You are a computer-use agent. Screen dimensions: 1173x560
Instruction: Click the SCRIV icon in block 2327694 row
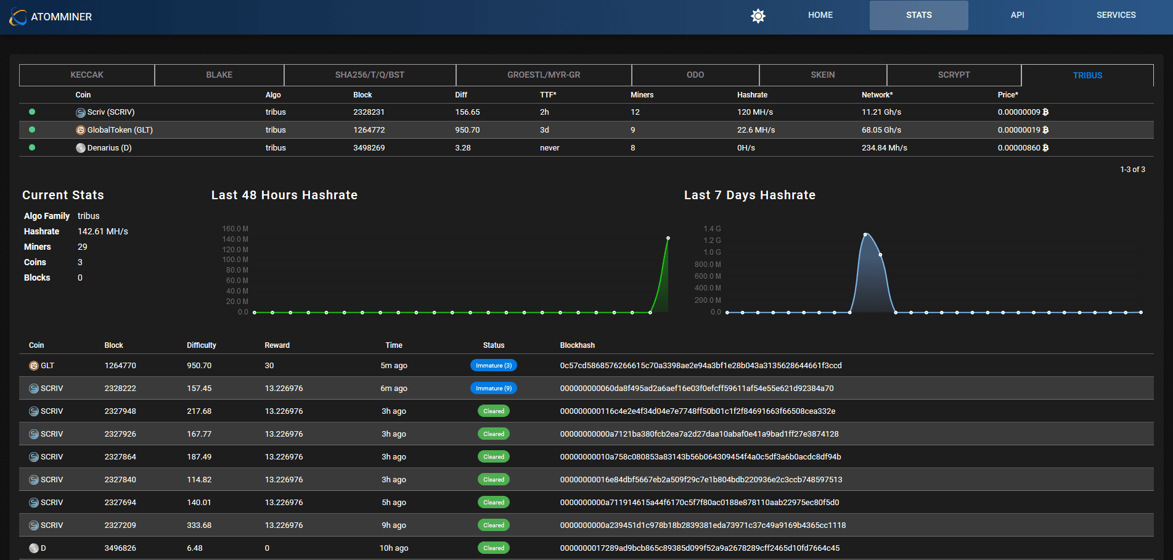(x=34, y=503)
